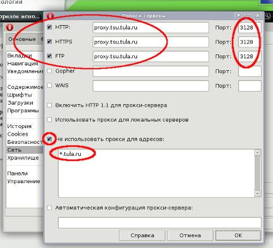Close the Прокси-серверы dialog with the X icon

tap(258, 15)
